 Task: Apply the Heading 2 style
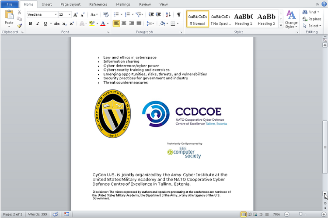(266, 19)
